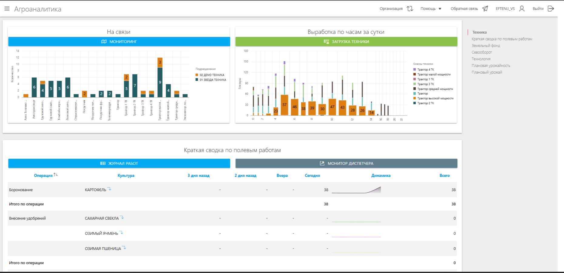The width and height of the screenshot is (564, 273).
Task: Click the organization switch arrows icon
Action: 410,9
